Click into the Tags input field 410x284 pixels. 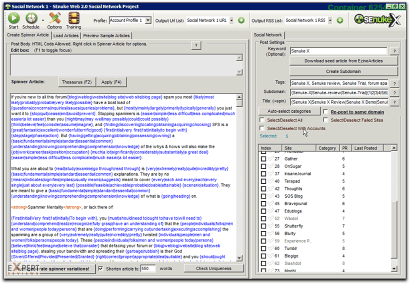click(339, 83)
